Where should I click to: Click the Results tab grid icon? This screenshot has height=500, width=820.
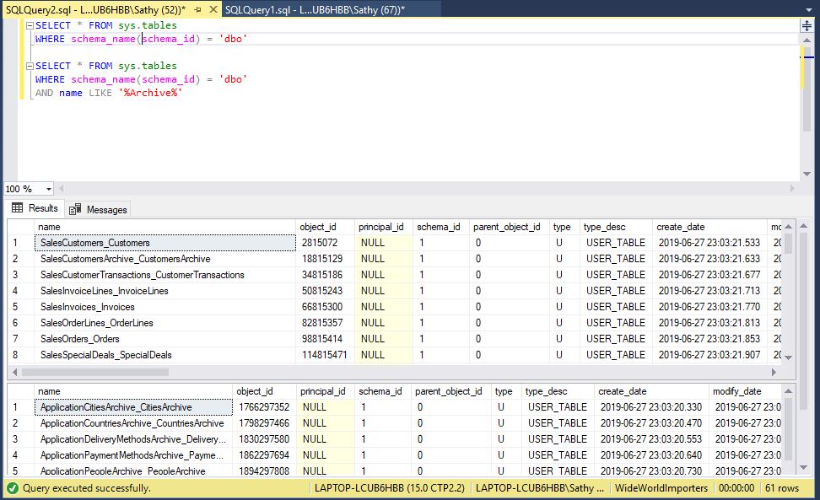coord(17,208)
